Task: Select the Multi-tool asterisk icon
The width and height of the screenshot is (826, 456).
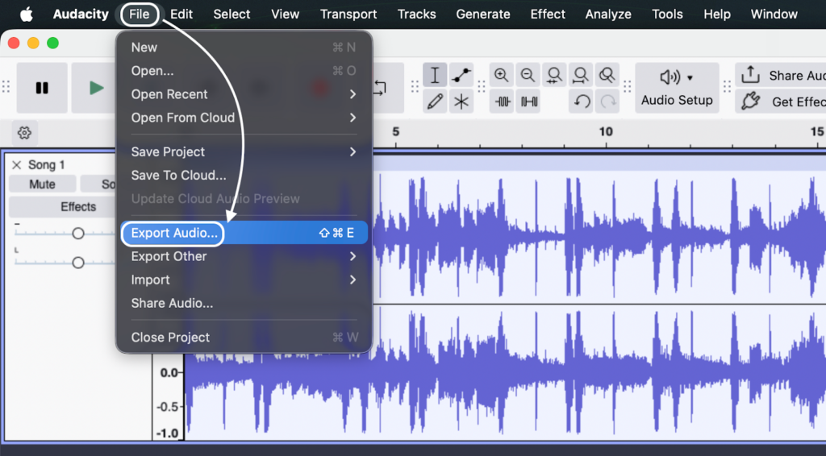Action: 461,102
